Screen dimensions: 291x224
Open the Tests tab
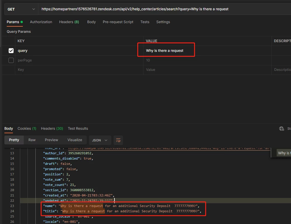[145, 22]
